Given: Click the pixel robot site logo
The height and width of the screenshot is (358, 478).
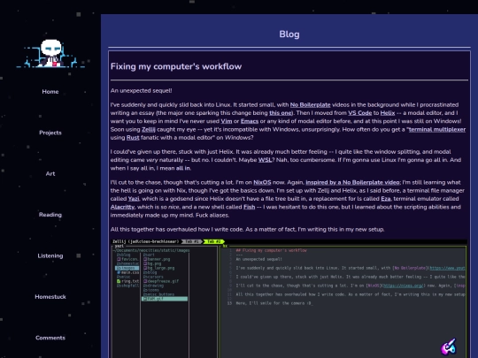Looking at the screenshot, I should [x=50, y=53].
